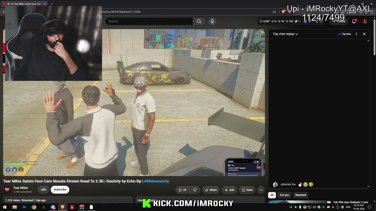
Task: Open Windows notification center
Action: click(370, 207)
